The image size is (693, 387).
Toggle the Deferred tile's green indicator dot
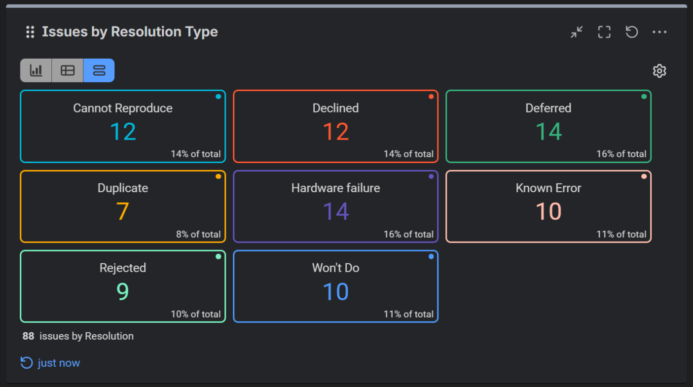click(x=644, y=97)
